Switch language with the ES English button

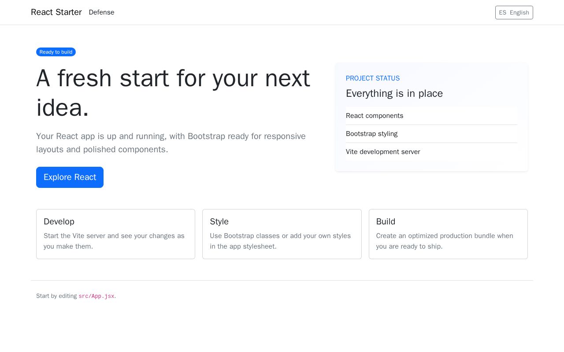tap(514, 12)
